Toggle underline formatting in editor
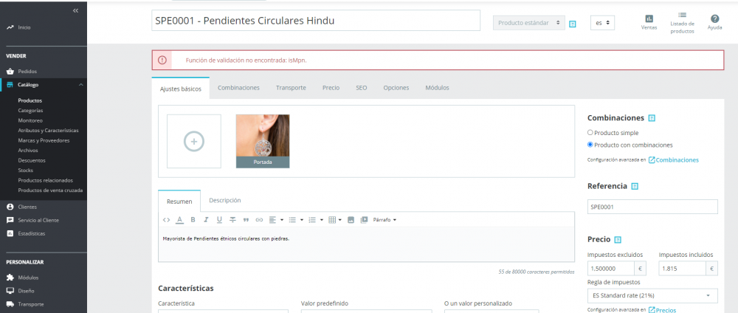This screenshot has width=738, height=313. coord(219,220)
